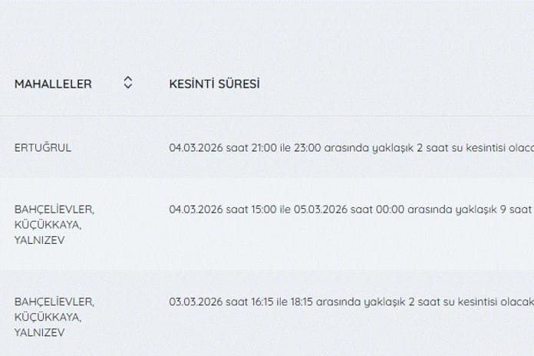Sort the table by MAHALLELER header
Screen dimensions: 534x356
[x=53, y=84]
